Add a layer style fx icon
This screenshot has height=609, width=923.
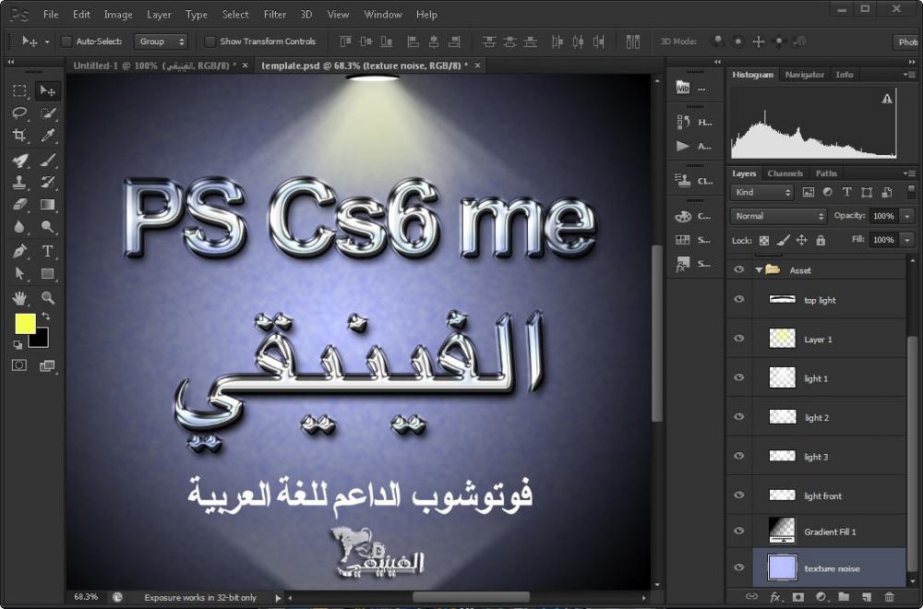(775, 597)
